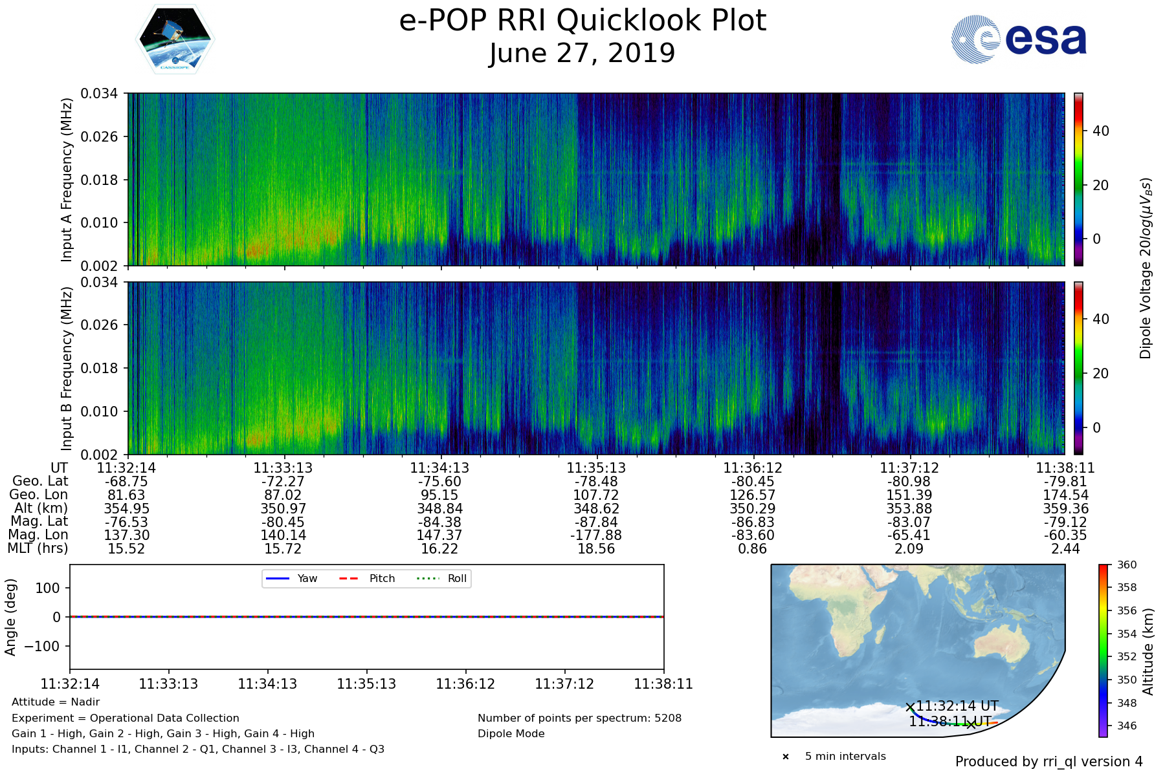Click the 11:35:13 UT tick label under spectrogram
This screenshot has height=776, width=1165.
[x=596, y=468]
